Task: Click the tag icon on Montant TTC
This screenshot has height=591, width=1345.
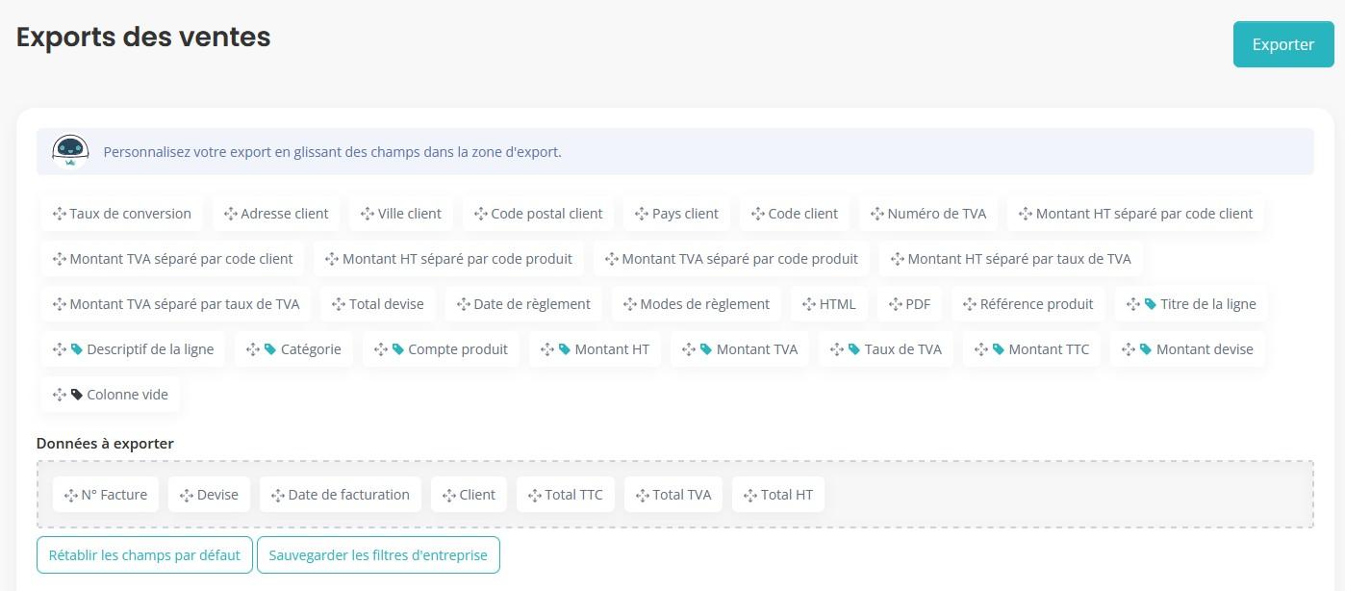Action: point(998,349)
